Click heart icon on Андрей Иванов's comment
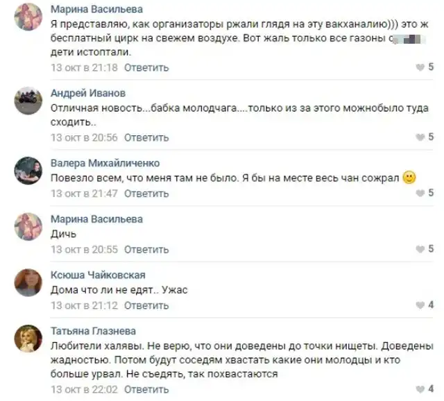The width and height of the screenshot is (444, 401). pos(420,137)
